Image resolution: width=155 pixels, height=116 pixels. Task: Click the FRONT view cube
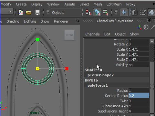click(x=69, y=35)
